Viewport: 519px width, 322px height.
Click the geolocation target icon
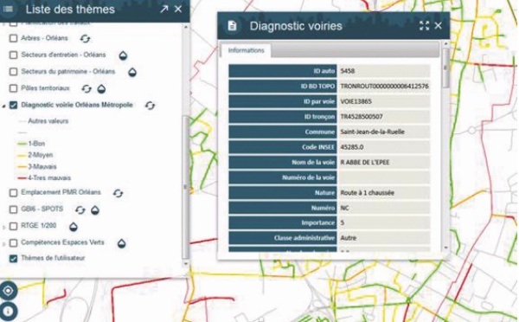coord(8,291)
